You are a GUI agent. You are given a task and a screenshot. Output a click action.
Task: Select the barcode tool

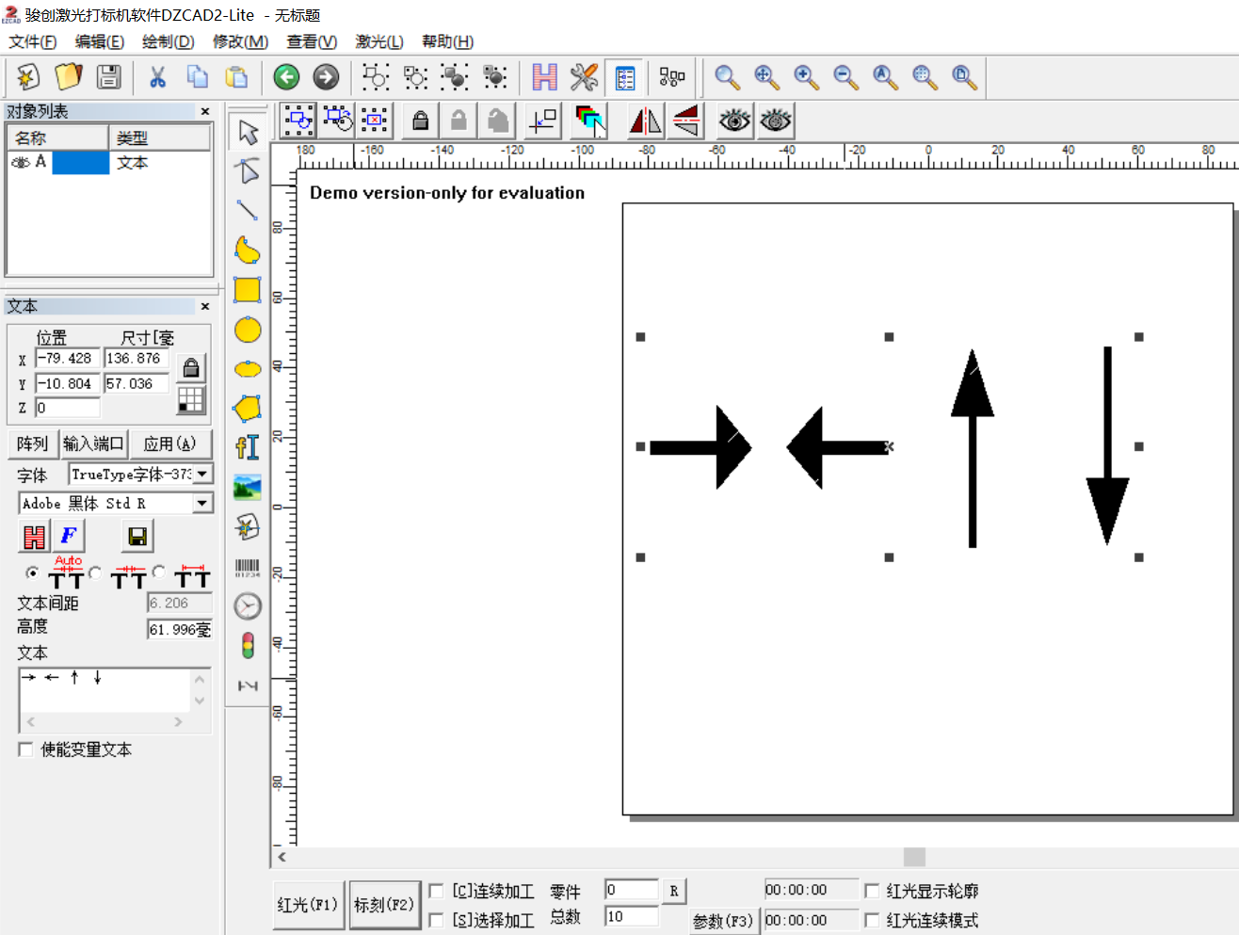248,567
